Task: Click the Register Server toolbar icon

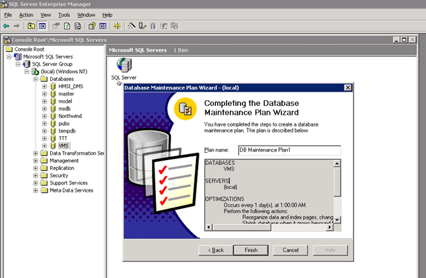Action: click(142, 26)
